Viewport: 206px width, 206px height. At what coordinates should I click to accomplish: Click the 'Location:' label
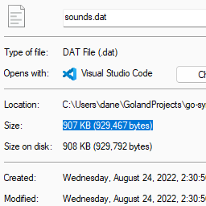(22, 105)
